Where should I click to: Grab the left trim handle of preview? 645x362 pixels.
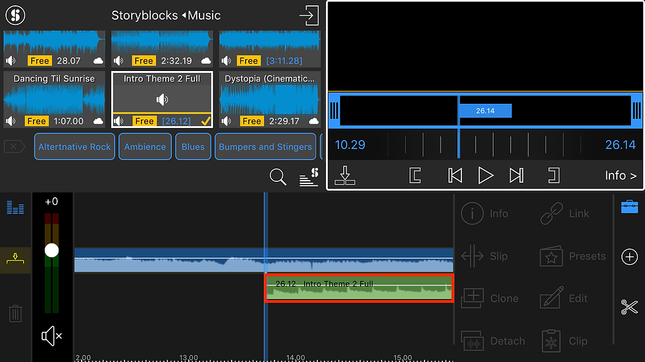334,110
